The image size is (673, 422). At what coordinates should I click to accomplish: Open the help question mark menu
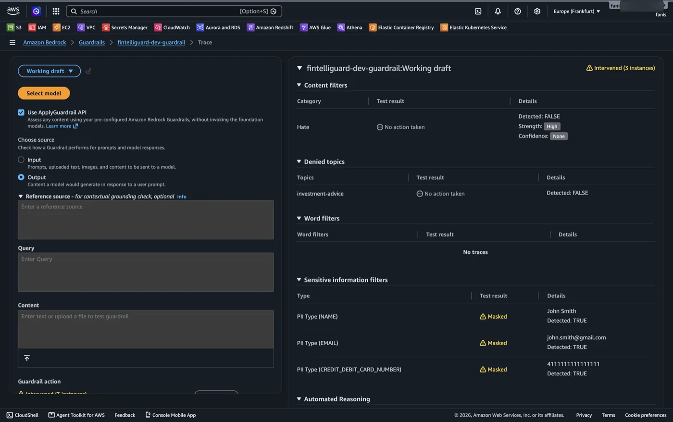tap(517, 11)
